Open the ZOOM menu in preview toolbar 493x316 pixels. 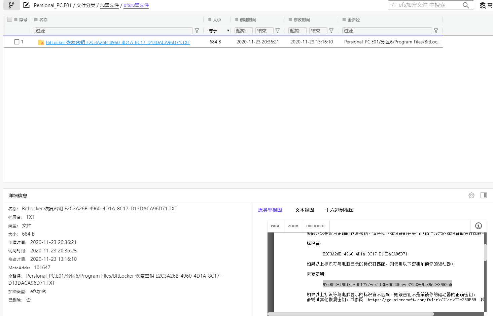click(293, 226)
